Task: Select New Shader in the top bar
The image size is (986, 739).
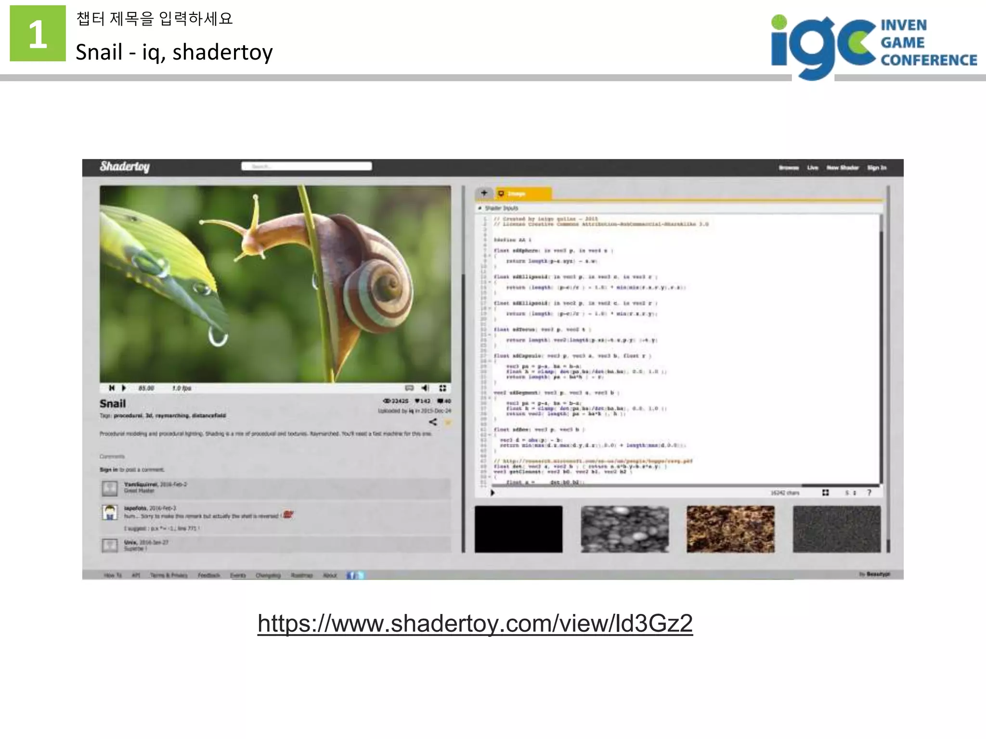Action: (x=843, y=168)
